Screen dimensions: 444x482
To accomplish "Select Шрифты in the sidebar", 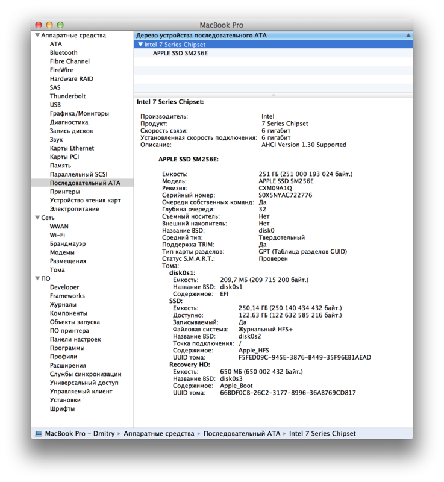I will click(63, 409).
